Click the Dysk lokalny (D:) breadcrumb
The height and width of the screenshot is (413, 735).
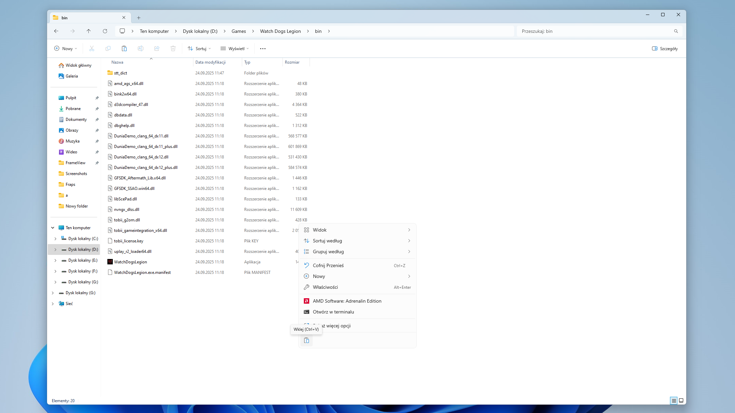[x=200, y=31]
